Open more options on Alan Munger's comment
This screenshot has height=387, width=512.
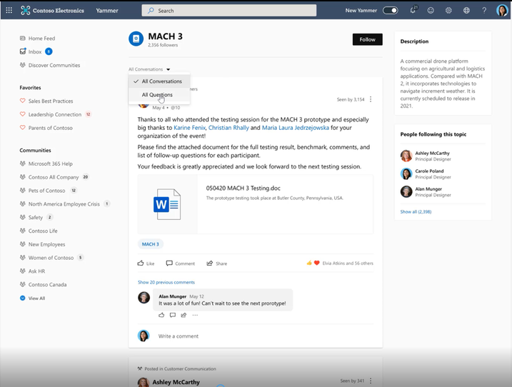click(195, 315)
